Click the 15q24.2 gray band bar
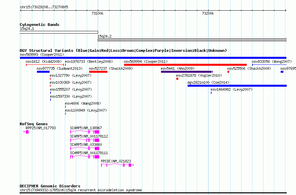The height and width of the screenshot is (195, 296). click(x=192, y=40)
